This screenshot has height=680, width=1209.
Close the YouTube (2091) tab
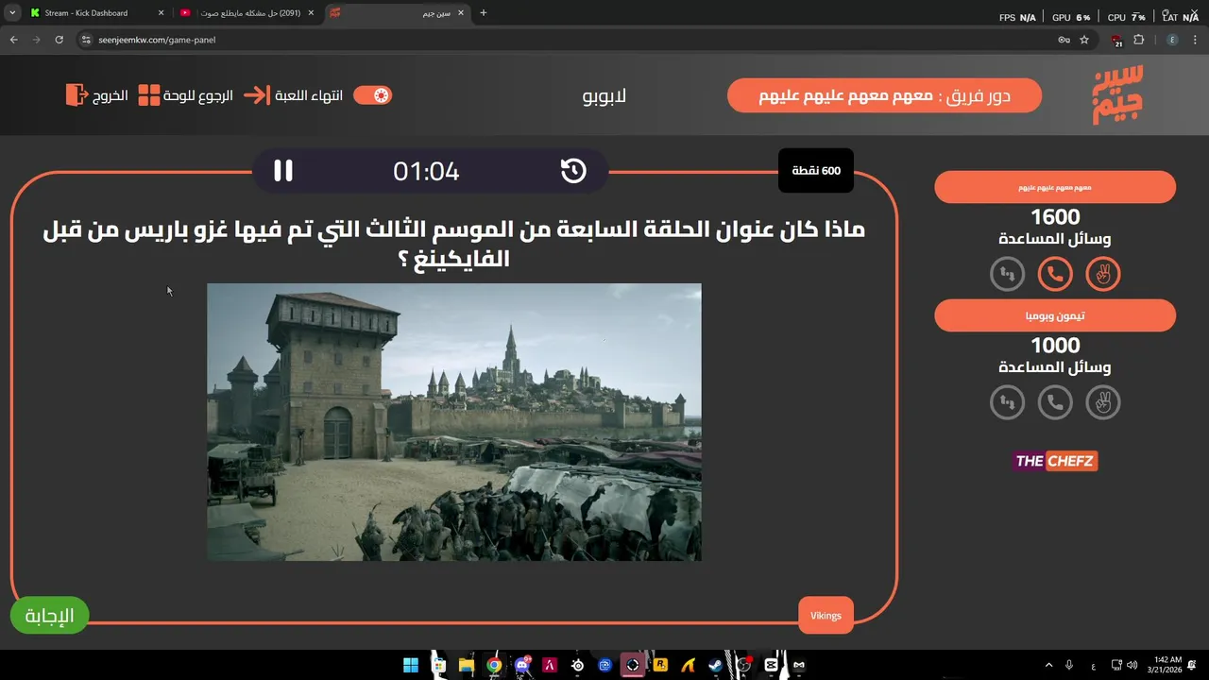point(311,13)
